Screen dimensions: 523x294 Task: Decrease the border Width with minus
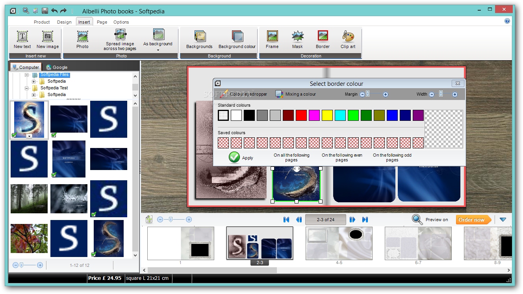tap(432, 94)
